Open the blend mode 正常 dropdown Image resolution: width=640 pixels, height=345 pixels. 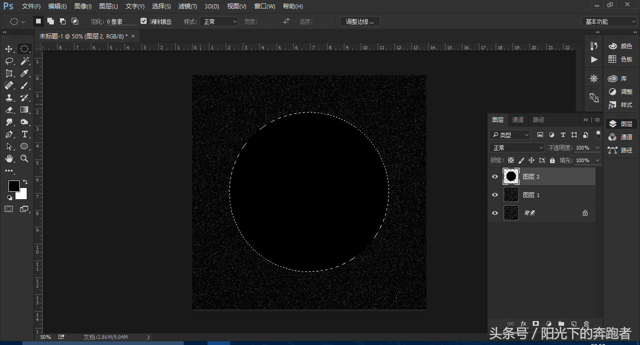(517, 148)
